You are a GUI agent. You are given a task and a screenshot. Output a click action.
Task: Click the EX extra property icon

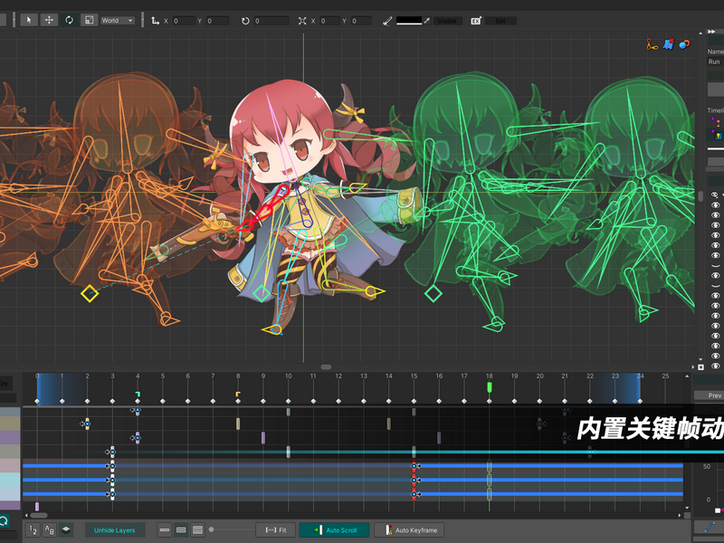pyautogui.click(x=476, y=21)
